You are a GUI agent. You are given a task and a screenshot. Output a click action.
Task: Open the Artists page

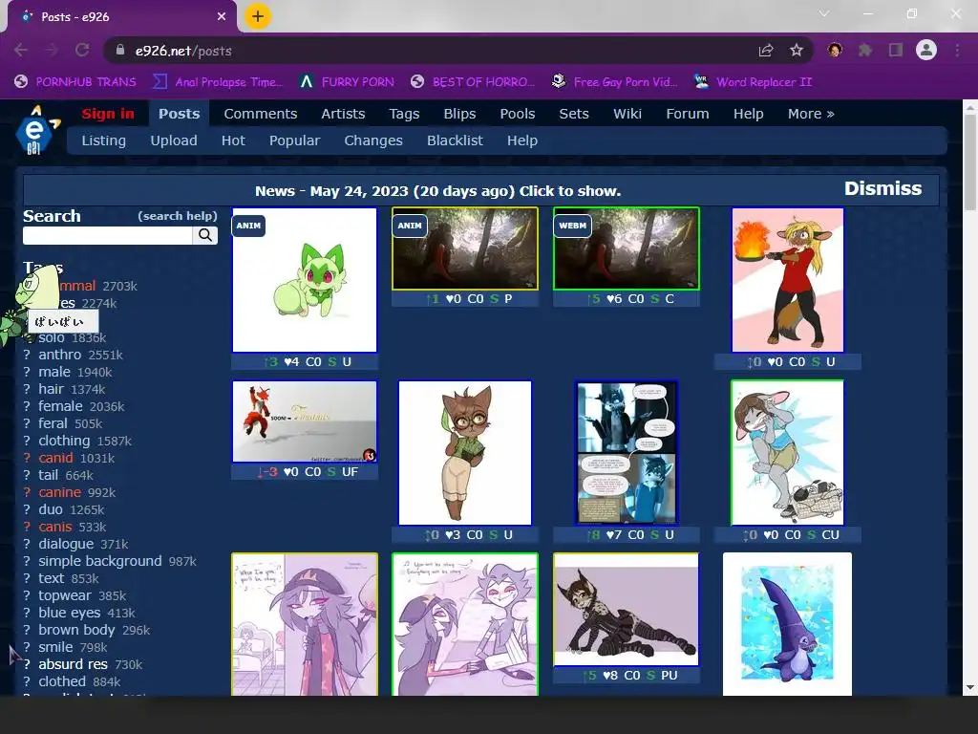(x=343, y=114)
